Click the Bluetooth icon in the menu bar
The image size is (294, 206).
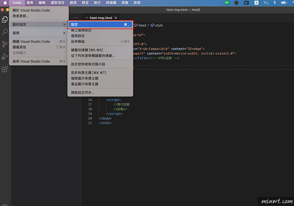click(x=275, y=3)
